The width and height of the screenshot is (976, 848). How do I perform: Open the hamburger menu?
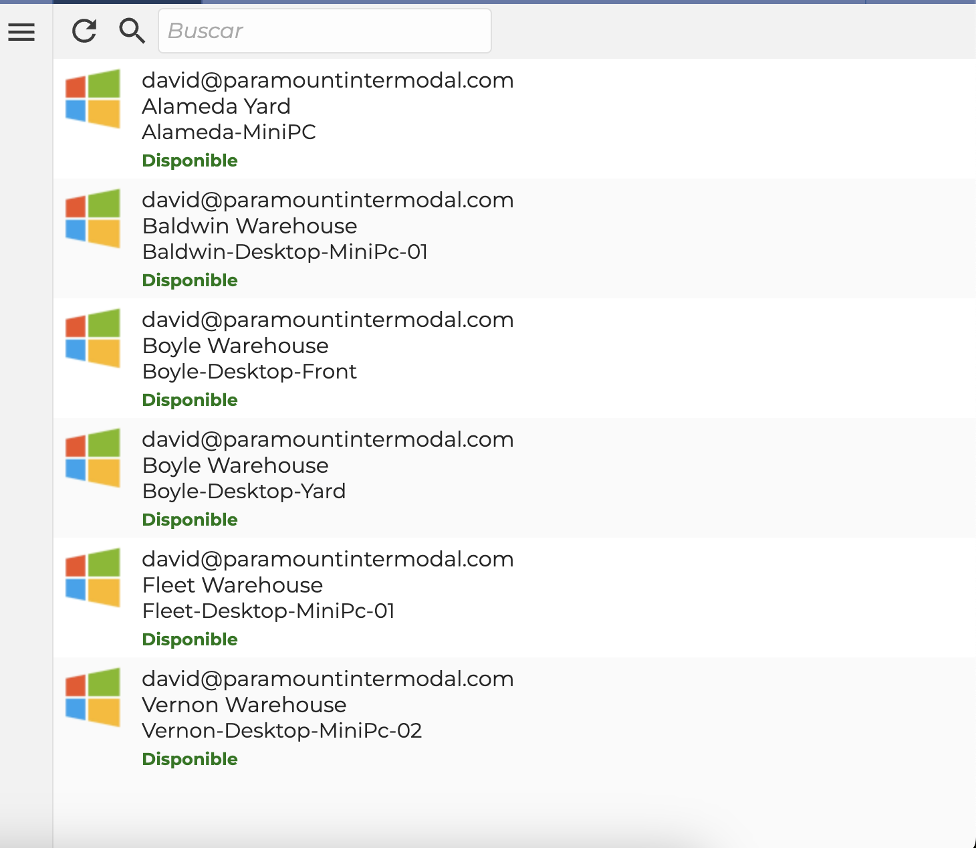pos(21,31)
